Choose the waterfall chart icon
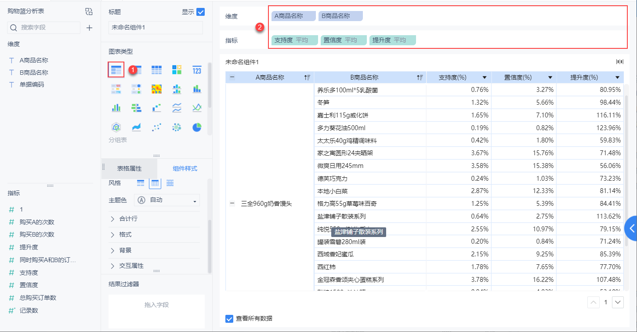 tap(156, 107)
